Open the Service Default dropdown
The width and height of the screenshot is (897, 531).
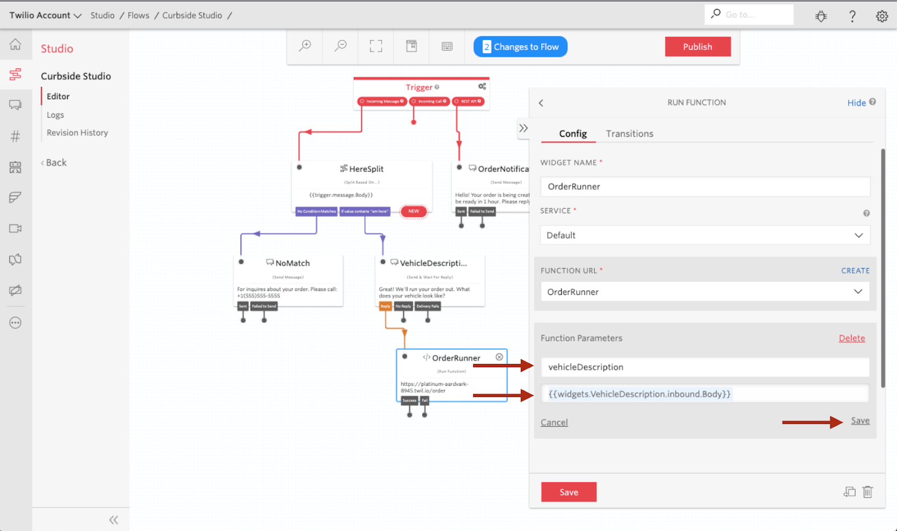tap(705, 235)
